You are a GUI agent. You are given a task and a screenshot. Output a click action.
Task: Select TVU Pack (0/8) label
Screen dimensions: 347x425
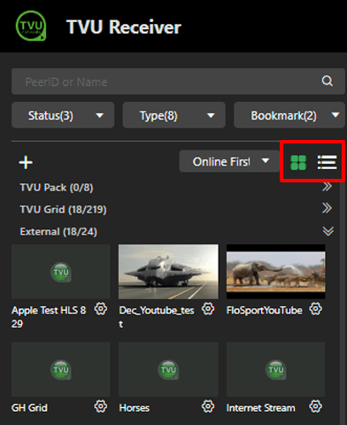point(57,188)
